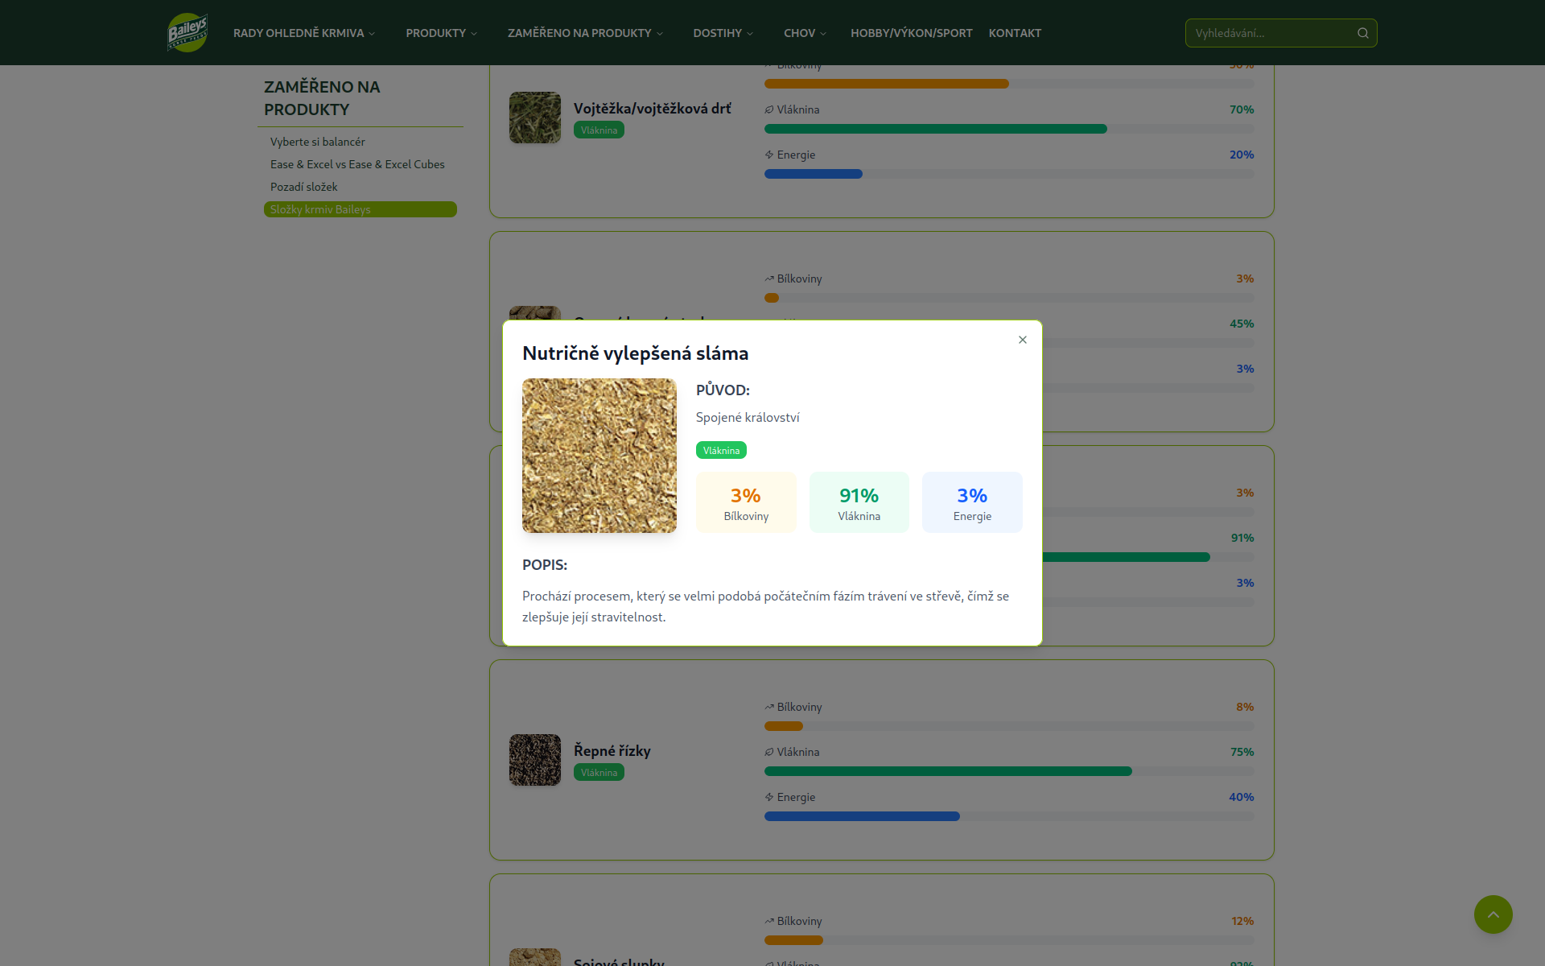Select the Pozadí složek sidebar link
The width and height of the screenshot is (1545, 966).
(304, 186)
